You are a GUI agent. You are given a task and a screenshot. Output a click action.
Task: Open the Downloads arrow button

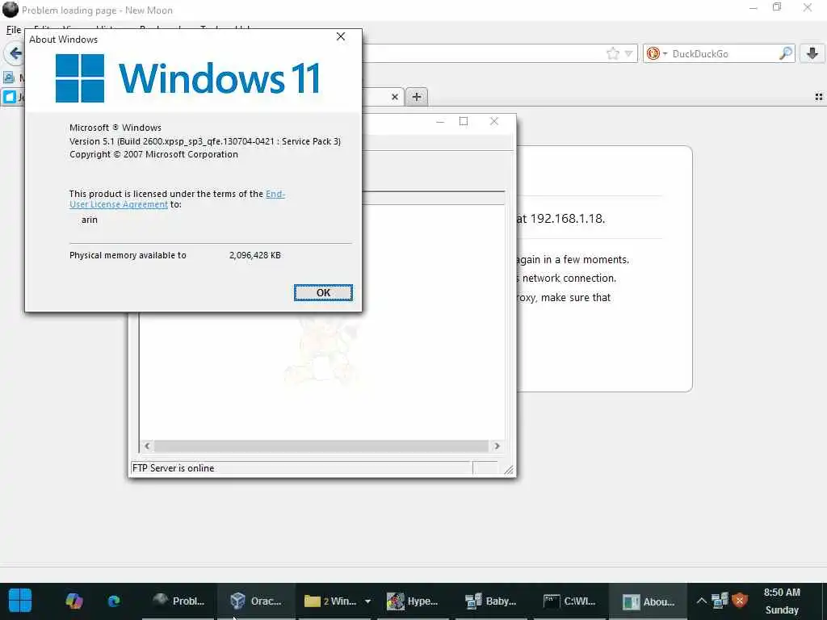click(812, 53)
